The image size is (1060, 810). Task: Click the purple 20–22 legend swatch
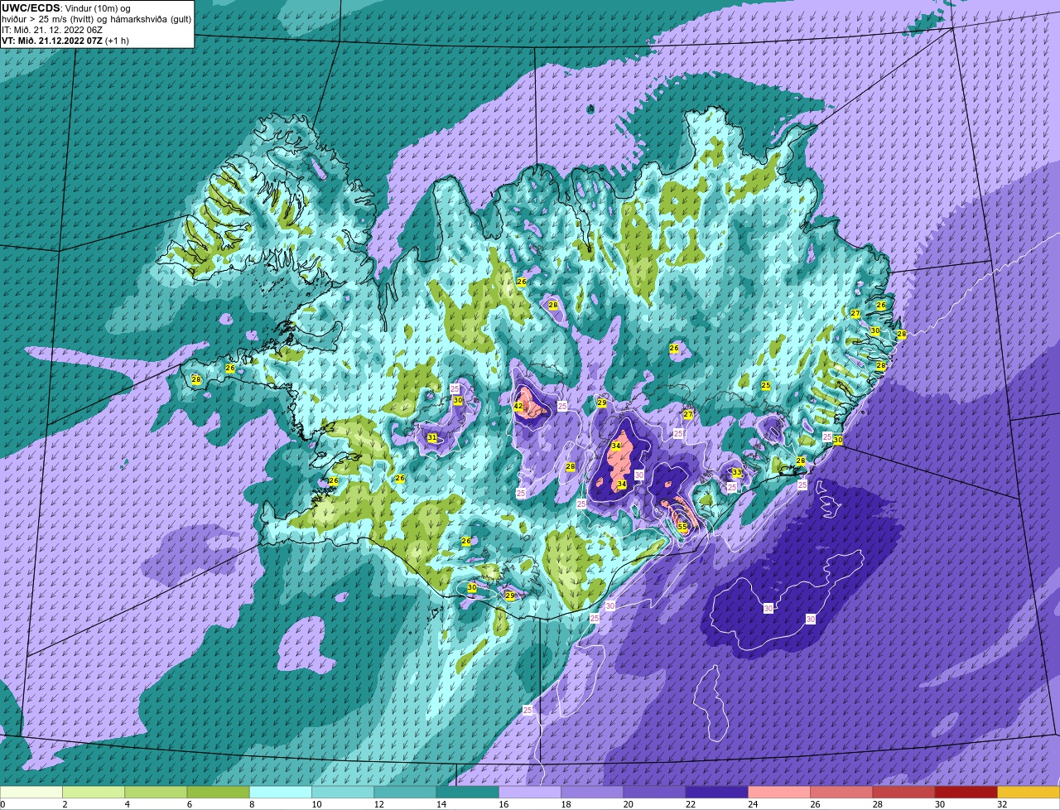654,793
